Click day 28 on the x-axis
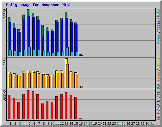Viewport: 162px width, 127px height. click(x=138, y=124)
